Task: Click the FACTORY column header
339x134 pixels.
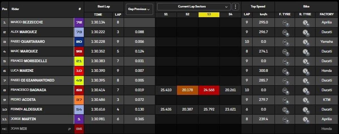Action: point(326,14)
